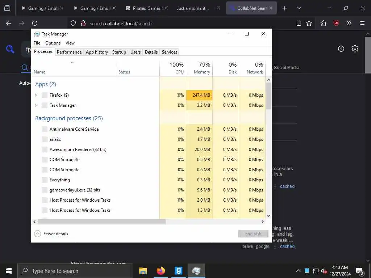Close the CollabNet Search browser tab
This screenshot has width=371, height=278.
click(271, 8)
